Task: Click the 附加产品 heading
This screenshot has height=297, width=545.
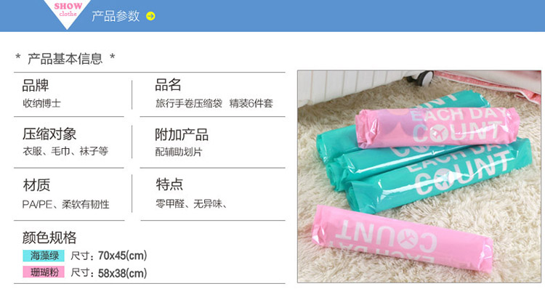Action: point(182,135)
